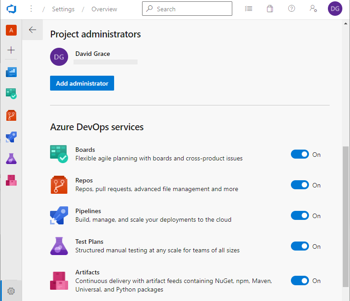The width and height of the screenshot is (350, 301).
Task: Click the Repos service icon in services list
Action: (59, 185)
